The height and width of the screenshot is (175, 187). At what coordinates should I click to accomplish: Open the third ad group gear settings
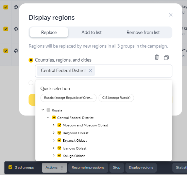coord(16,51)
